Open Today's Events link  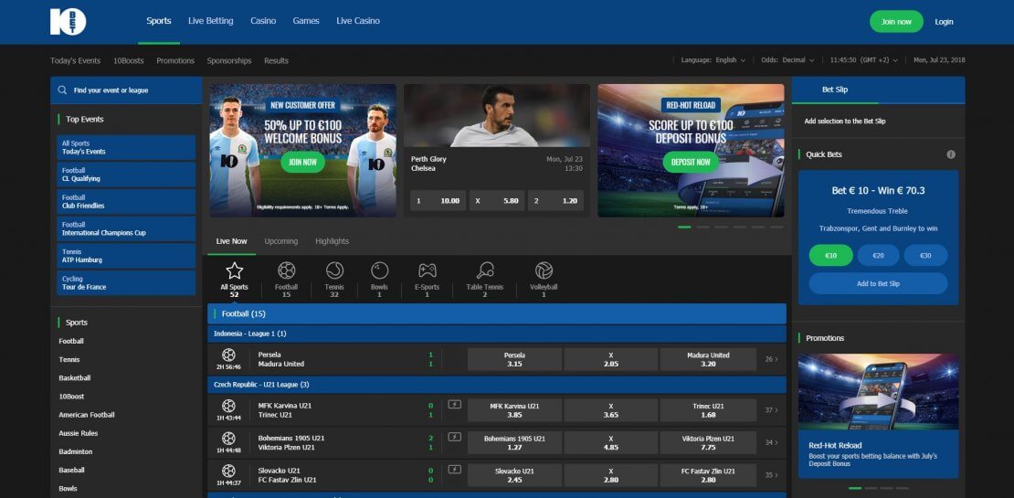coord(76,61)
